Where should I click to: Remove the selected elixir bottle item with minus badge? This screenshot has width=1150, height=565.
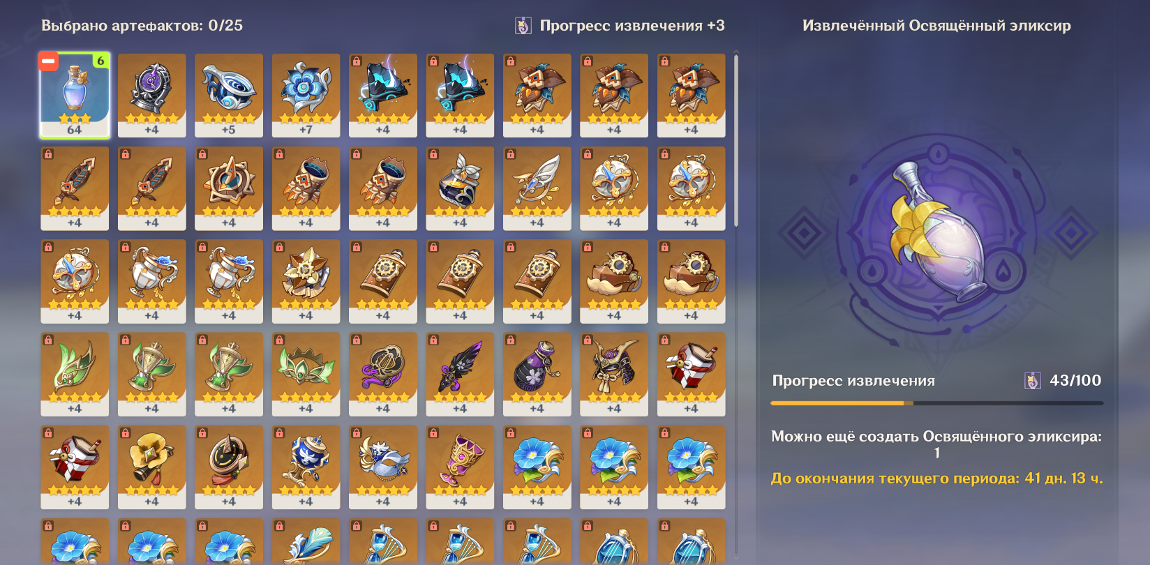pyautogui.click(x=48, y=61)
